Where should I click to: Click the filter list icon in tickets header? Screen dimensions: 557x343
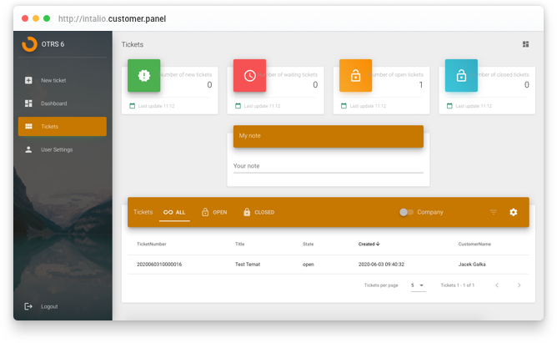[494, 212]
